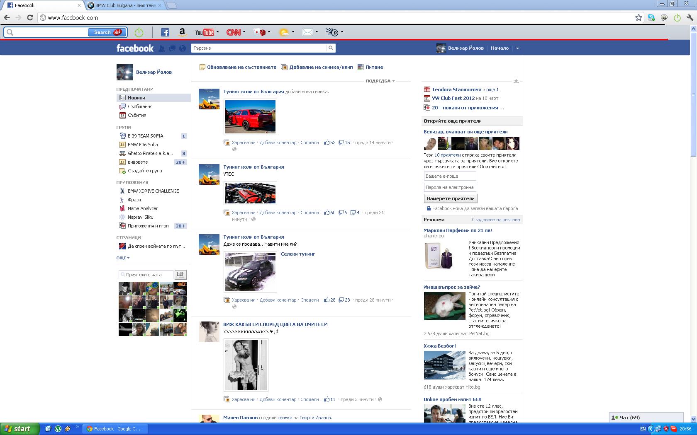697x435 pixels.
Task: Click the dice games toolbar icon
Action: [x=260, y=32]
